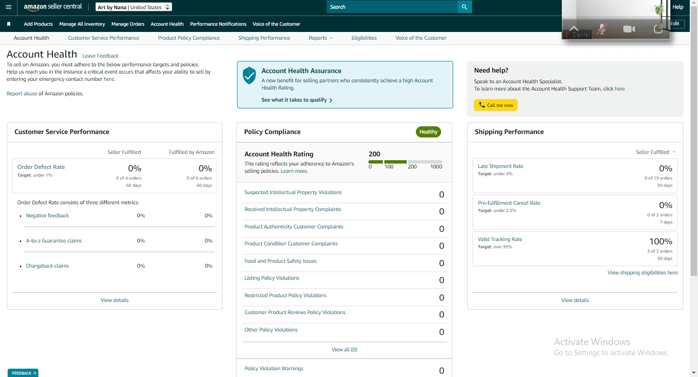Viewport: 698px width, 377px height.
Task: Click View details under Shipping Performance
Action: (x=575, y=300)
